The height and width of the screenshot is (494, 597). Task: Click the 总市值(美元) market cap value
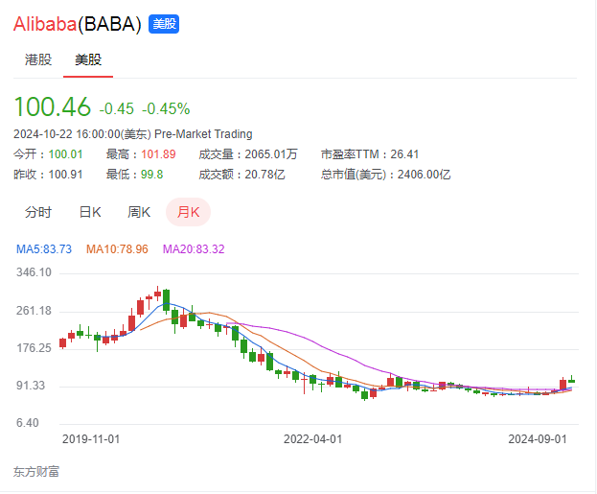(x=425, y=175)
